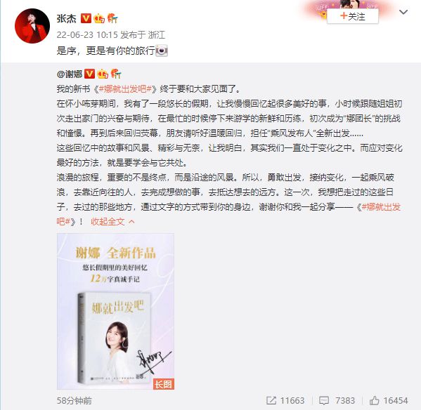The width and height of the screenshot is (421, 410).
Task: Click the third membership badge after 张杰's name
Action: [x=112, y=18]
